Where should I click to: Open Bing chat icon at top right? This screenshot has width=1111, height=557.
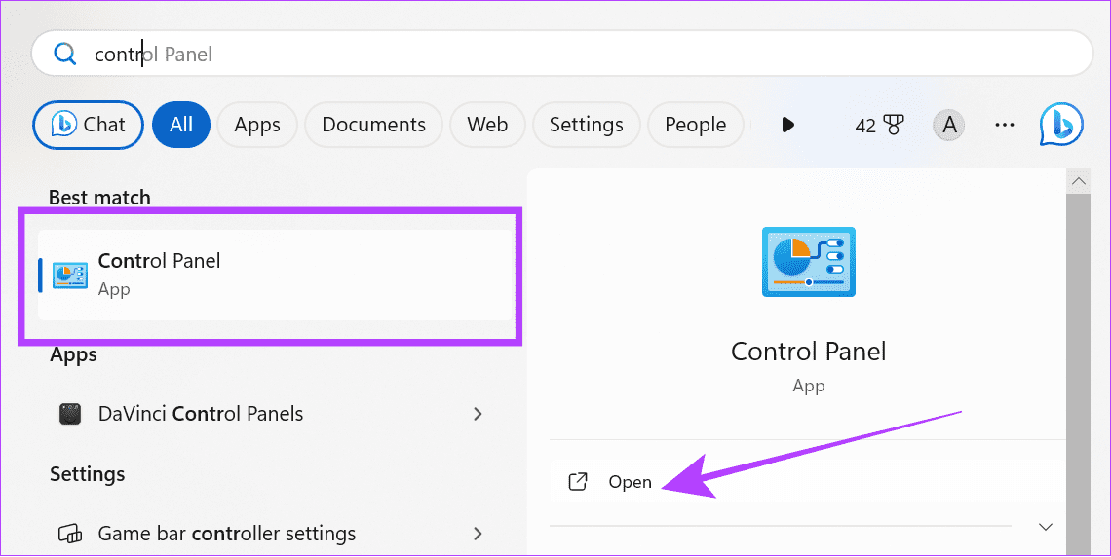pos(1060,125)
